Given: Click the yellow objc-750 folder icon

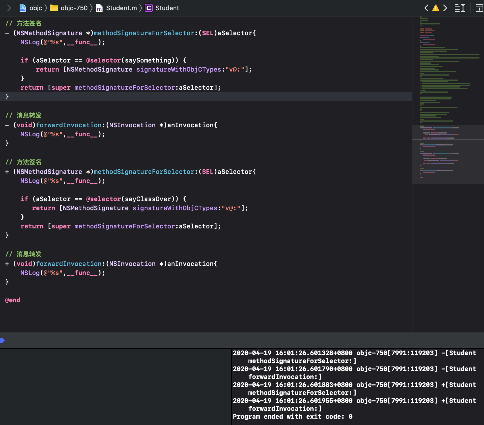Looking at the screenshot, I should tap(54, 8).
